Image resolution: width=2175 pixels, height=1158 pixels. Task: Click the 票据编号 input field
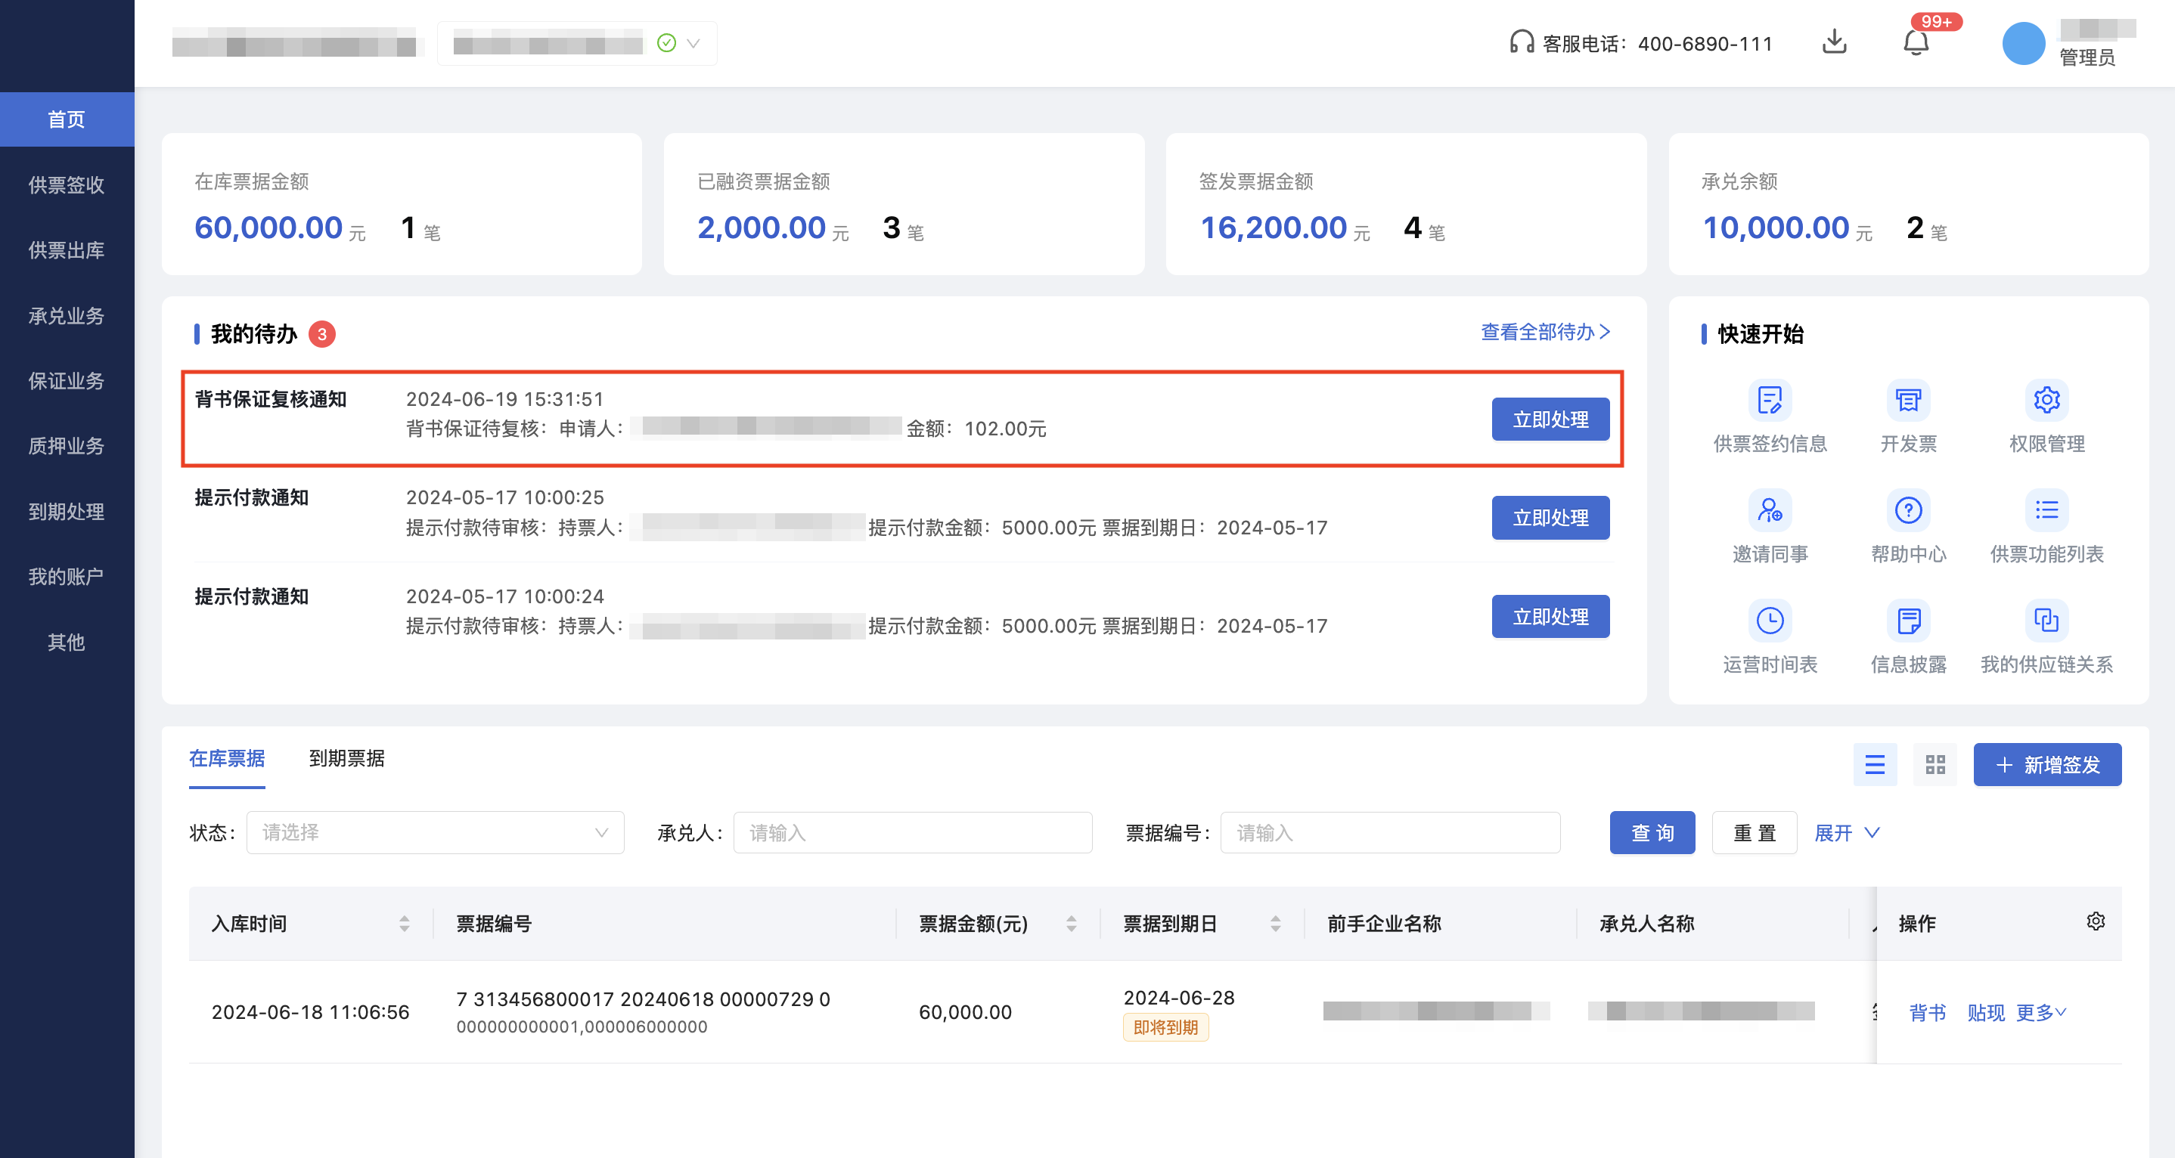click(x=1389, y=832)
